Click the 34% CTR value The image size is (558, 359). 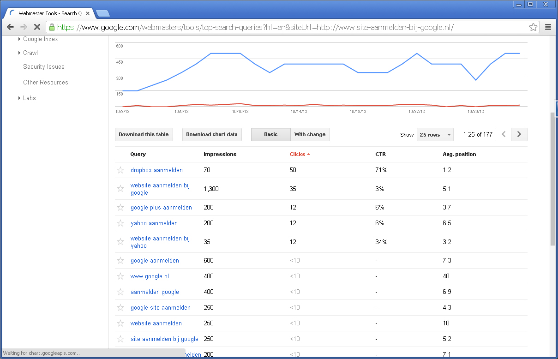(381, 242)
